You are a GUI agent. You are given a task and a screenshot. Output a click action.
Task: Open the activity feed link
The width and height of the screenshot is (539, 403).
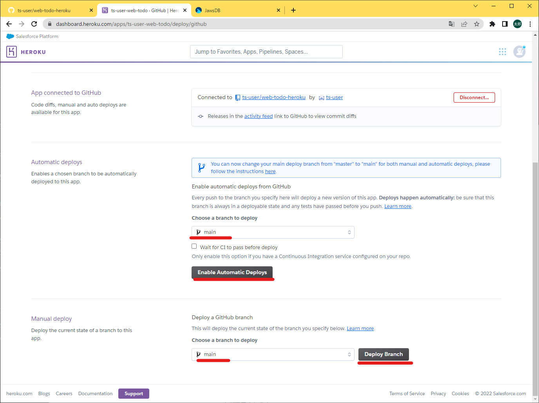coord(259,116)
